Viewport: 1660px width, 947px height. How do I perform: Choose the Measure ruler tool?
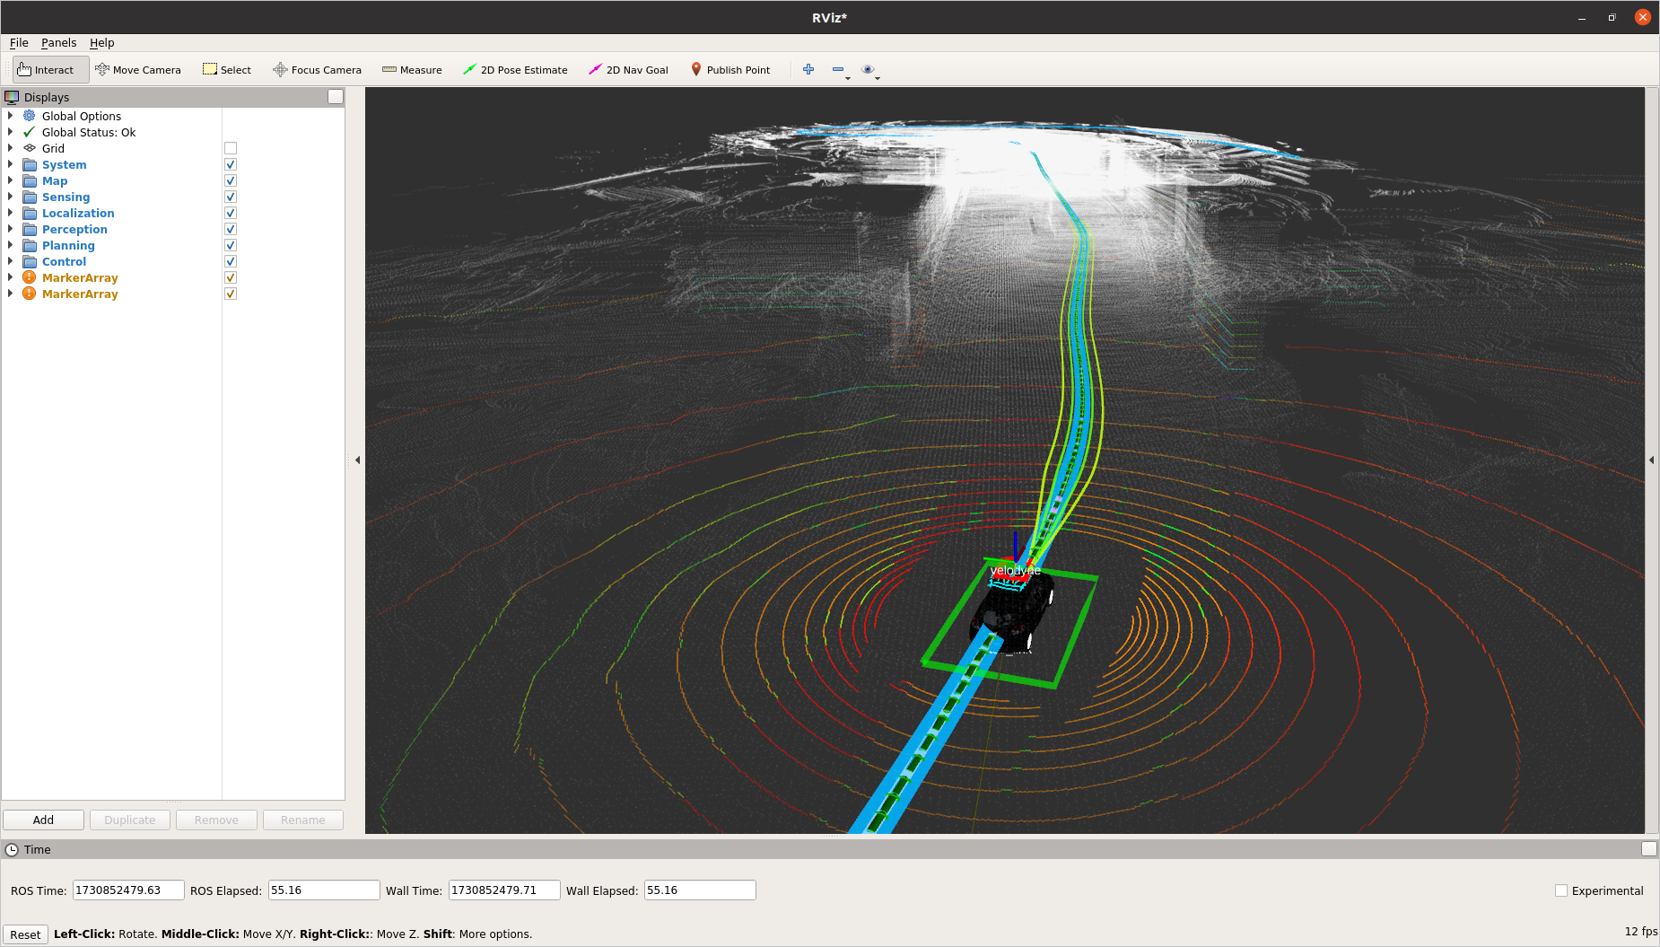click(412, 70)
